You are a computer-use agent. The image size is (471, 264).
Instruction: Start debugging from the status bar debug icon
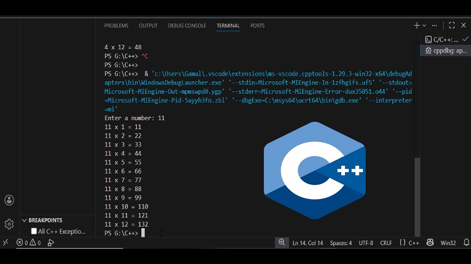(x=51, y=243)
